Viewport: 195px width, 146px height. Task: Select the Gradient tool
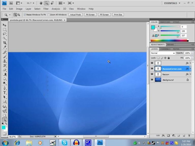(x=5, y=74)
